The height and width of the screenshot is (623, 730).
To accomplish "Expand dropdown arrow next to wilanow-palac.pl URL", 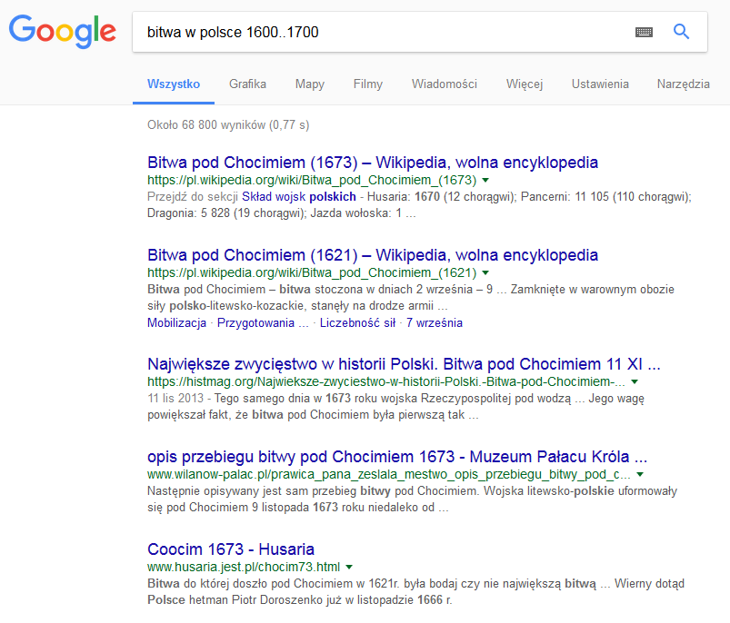I will click(x=640, y=474).
